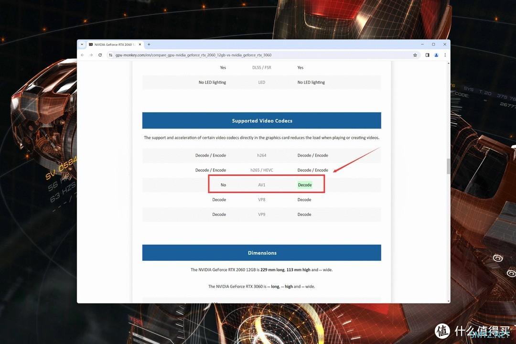This screenshot has width=516, height=344.
Task: Click right-column "Yes" in DLSS / FSR row
Action: point(301,67)
